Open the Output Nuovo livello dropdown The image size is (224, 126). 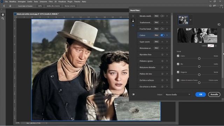pos(178,94)
